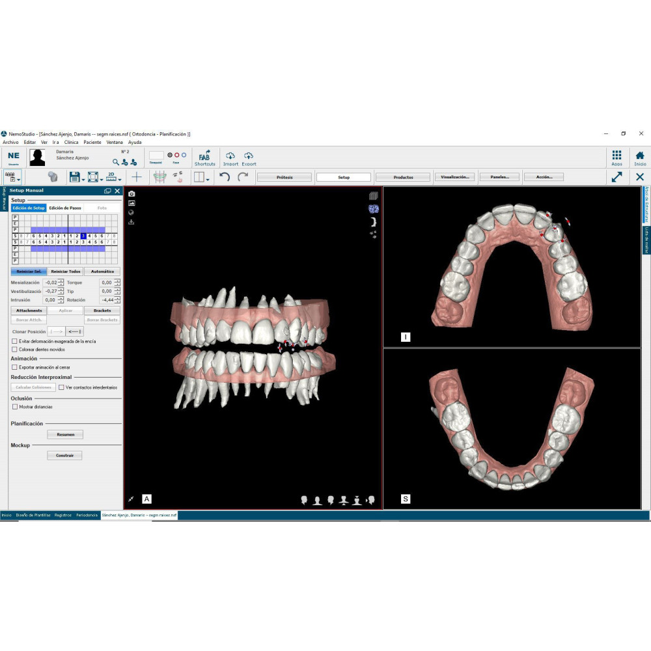Decrease the Rotación value
This screenshot has height=651, width=651.
tap(117, 302)
